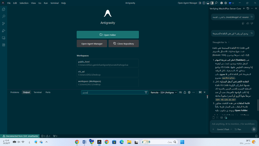Image resolution: width=259 pixels, height=146 pixels.
Task: Click the Ask anything chat input
Action: [233, 124]
